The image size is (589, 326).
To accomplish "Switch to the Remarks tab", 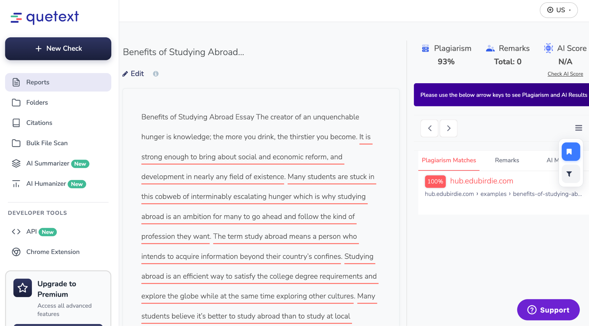I will coord(507,160).
